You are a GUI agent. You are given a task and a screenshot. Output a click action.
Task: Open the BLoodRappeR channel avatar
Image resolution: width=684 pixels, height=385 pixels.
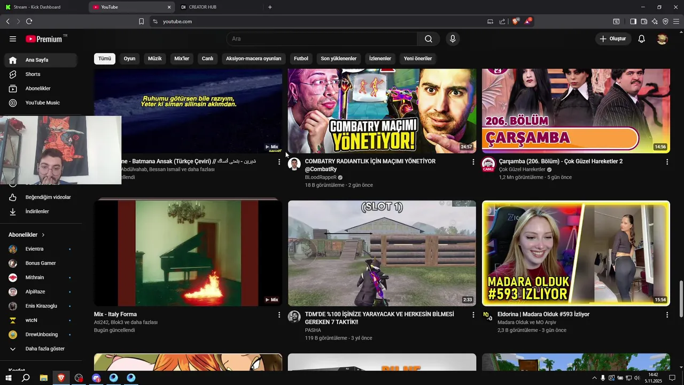tap(294, 164)
